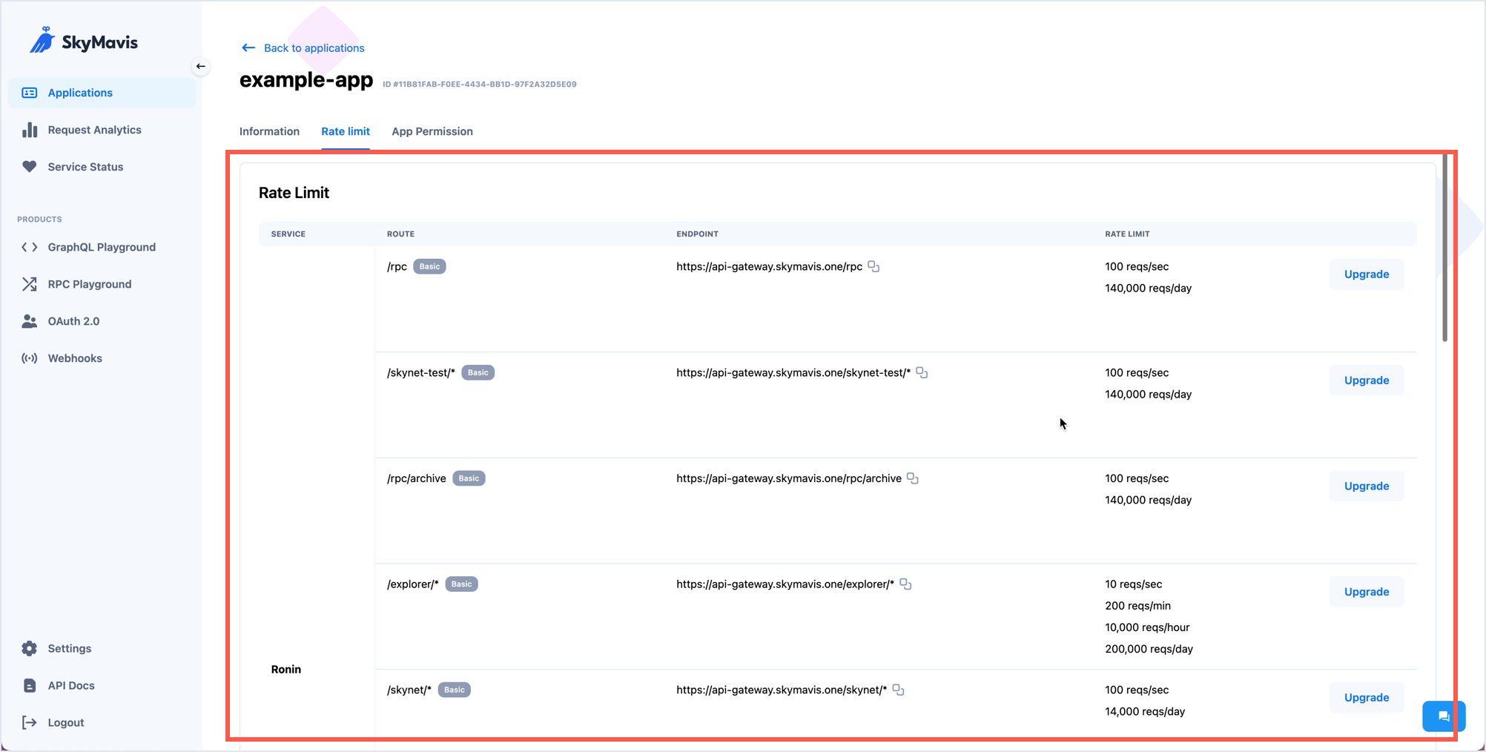The height and width of the screenshot is (752, 1486).
Task: Upgrade the /skynet/* route
Action: tap(1367, 697)
